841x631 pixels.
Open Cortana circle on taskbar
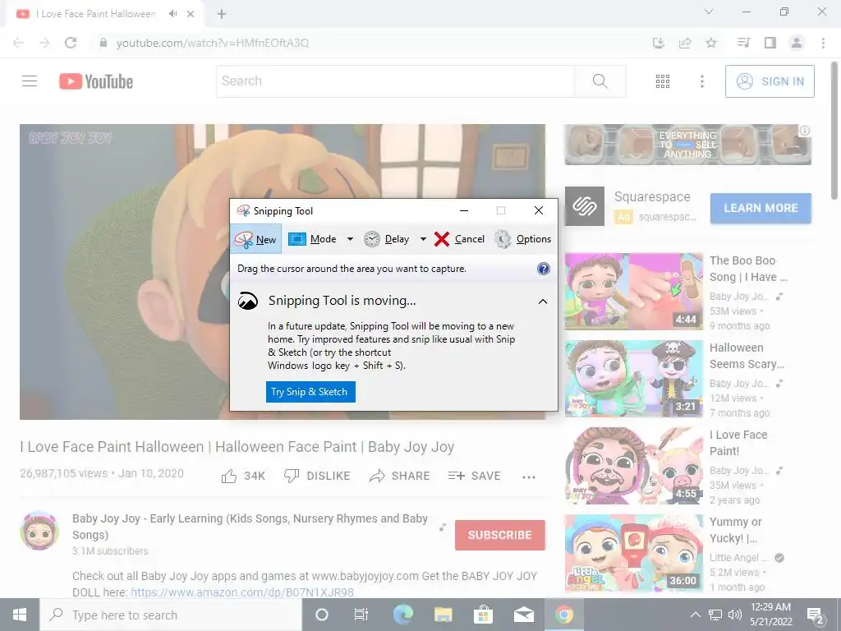(322, 615)
